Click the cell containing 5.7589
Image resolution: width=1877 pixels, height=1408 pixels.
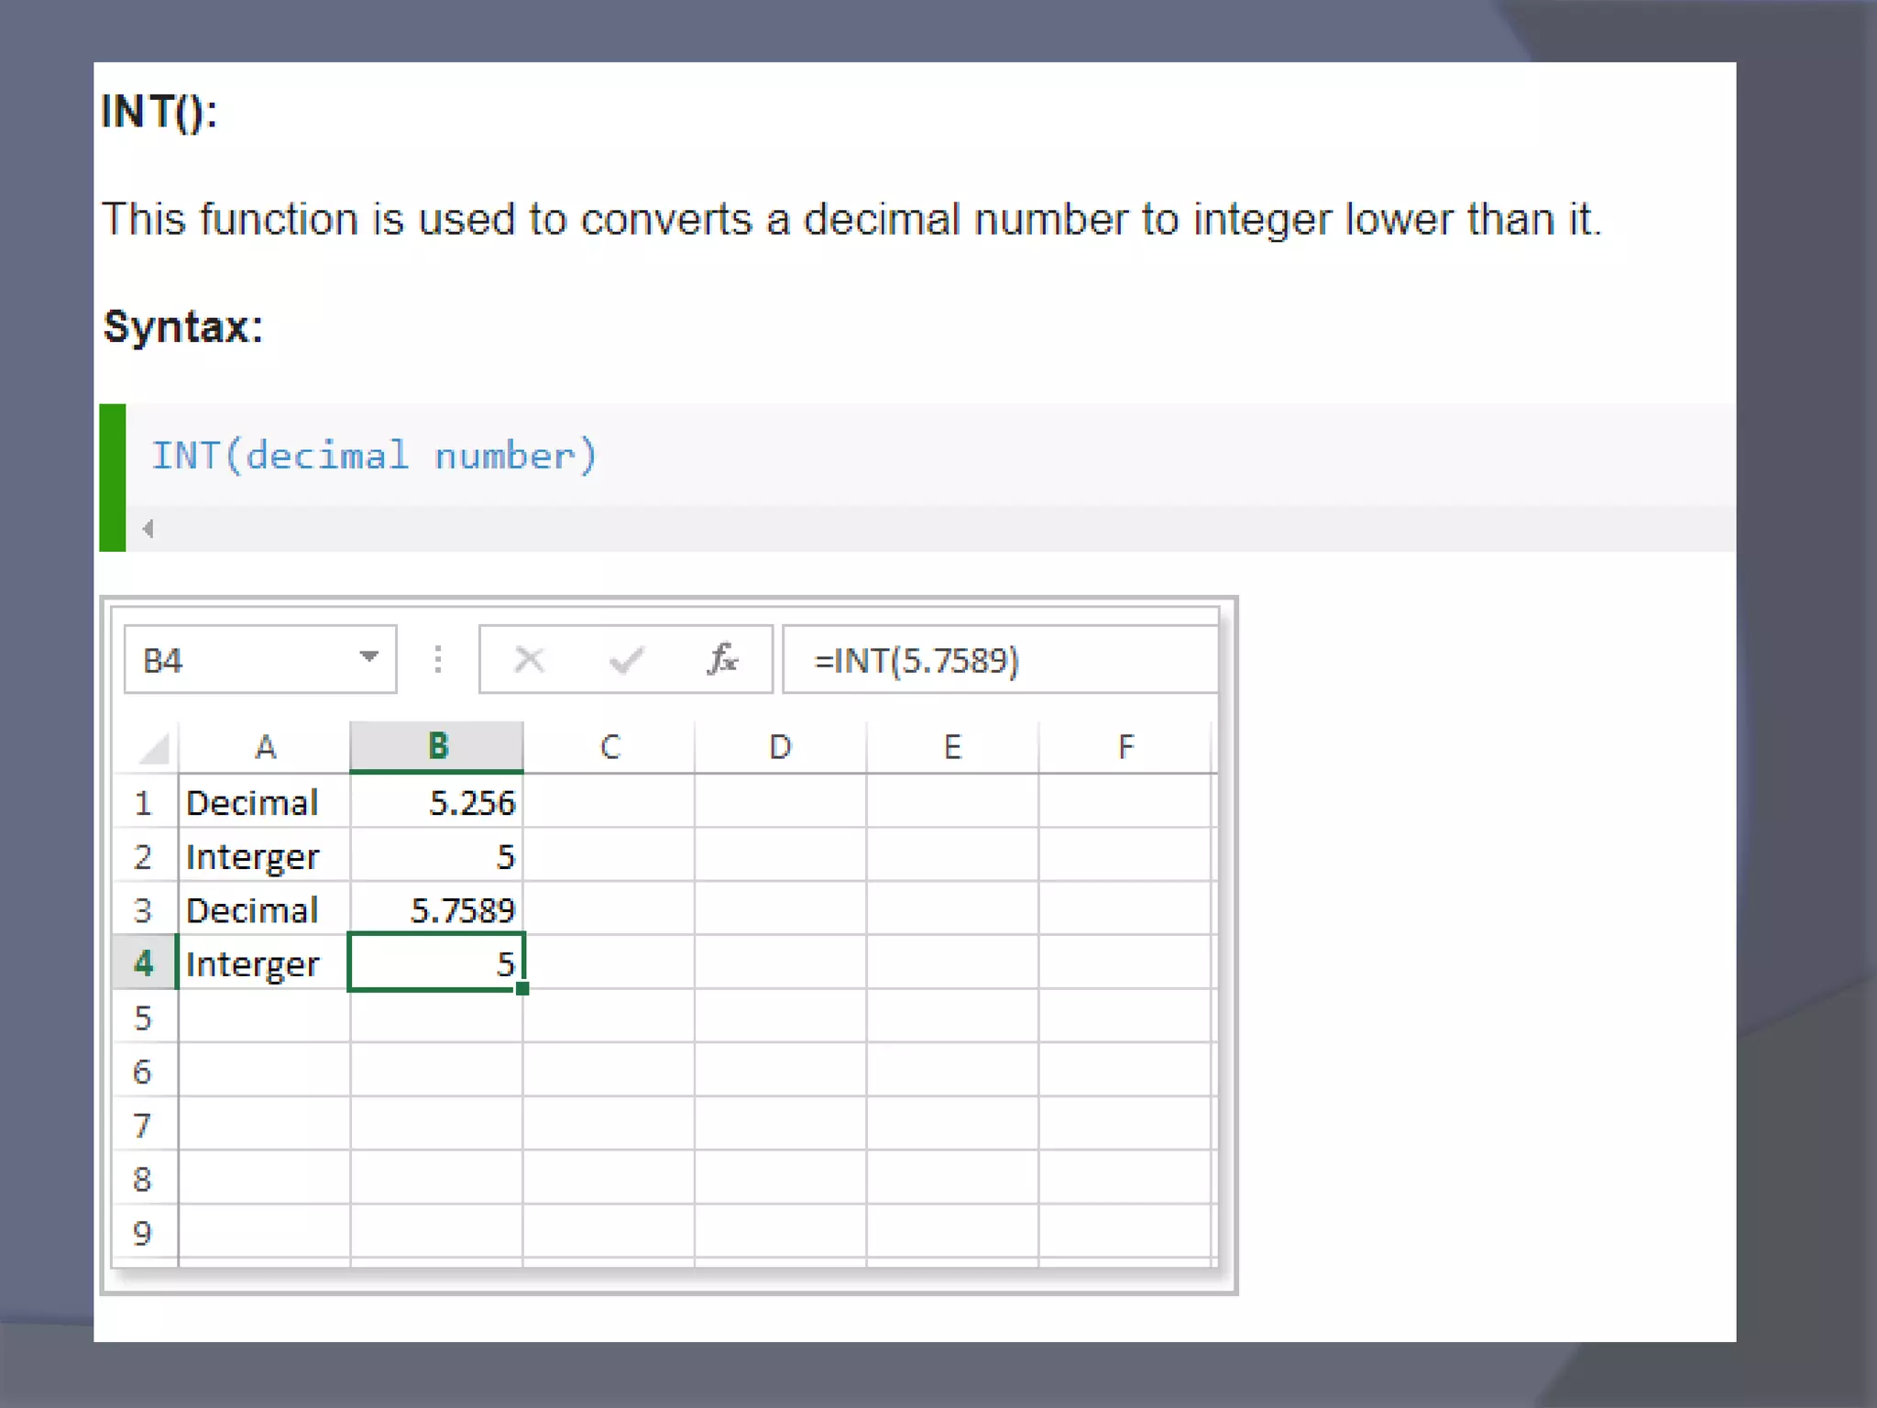pyautogui.click(x=437, y=909)
